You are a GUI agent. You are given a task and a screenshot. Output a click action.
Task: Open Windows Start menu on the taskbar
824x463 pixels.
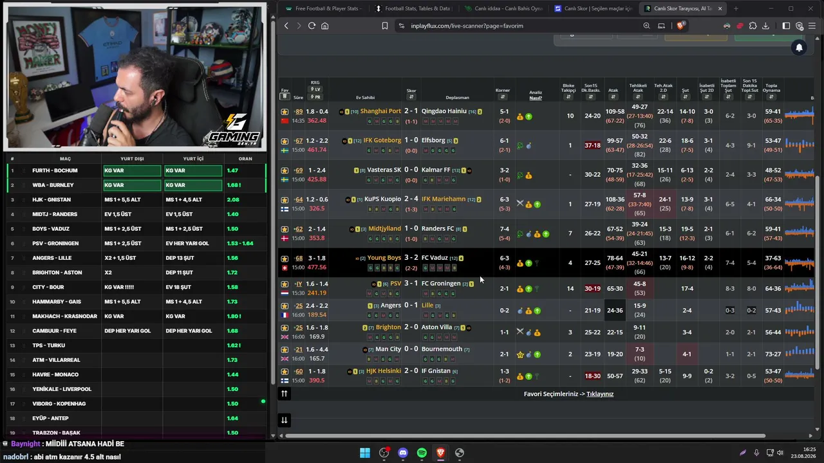click(365, 453)
